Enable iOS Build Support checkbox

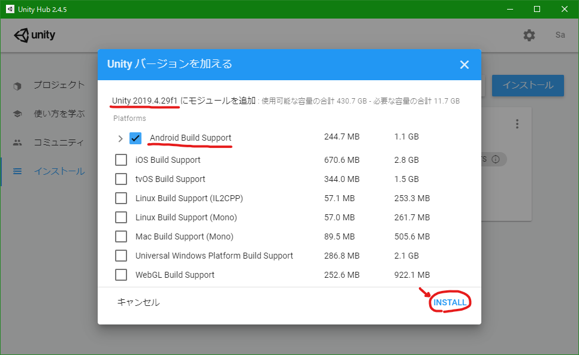pos(121,160)
